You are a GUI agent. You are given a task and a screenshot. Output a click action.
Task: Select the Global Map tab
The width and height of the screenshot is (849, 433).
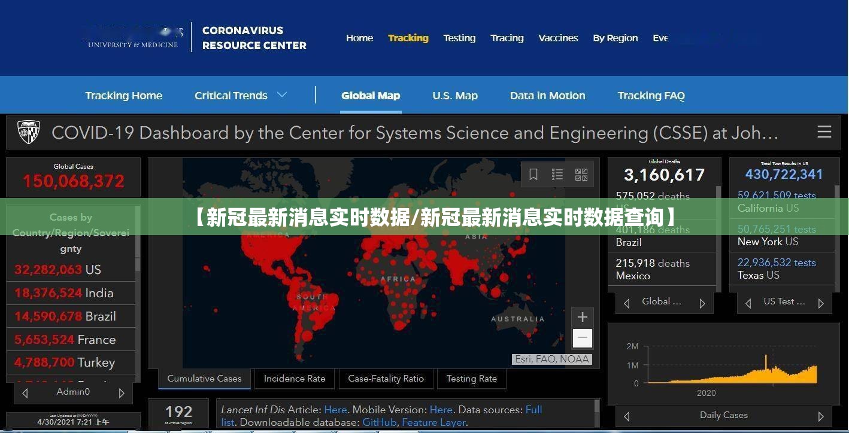pos(371,95)
